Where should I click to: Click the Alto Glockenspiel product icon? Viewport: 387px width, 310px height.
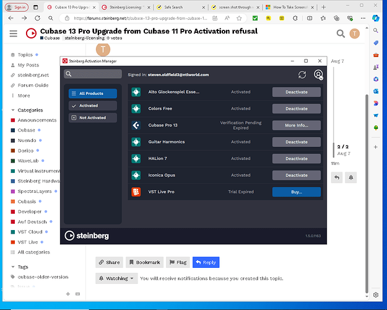tap(136, 92)
